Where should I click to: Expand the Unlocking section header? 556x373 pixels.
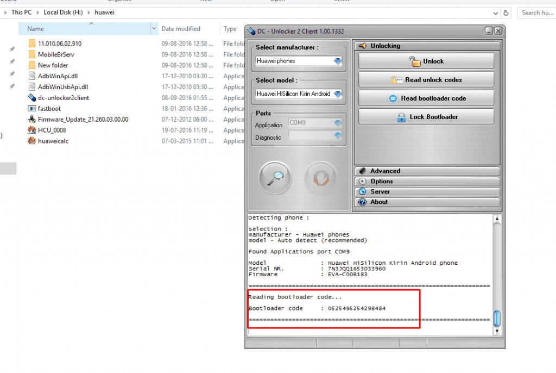[427, 46]
